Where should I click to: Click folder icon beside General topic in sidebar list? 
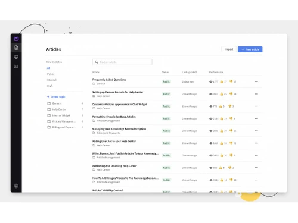[x=49, y=103]
